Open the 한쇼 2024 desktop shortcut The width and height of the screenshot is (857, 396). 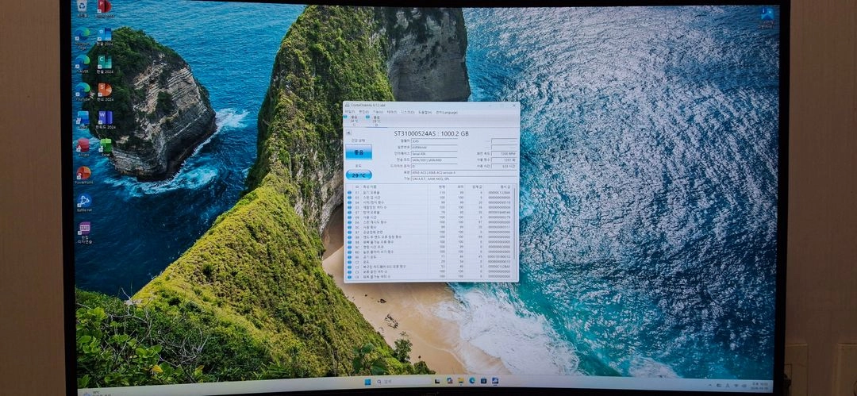(x=105, y=91)
